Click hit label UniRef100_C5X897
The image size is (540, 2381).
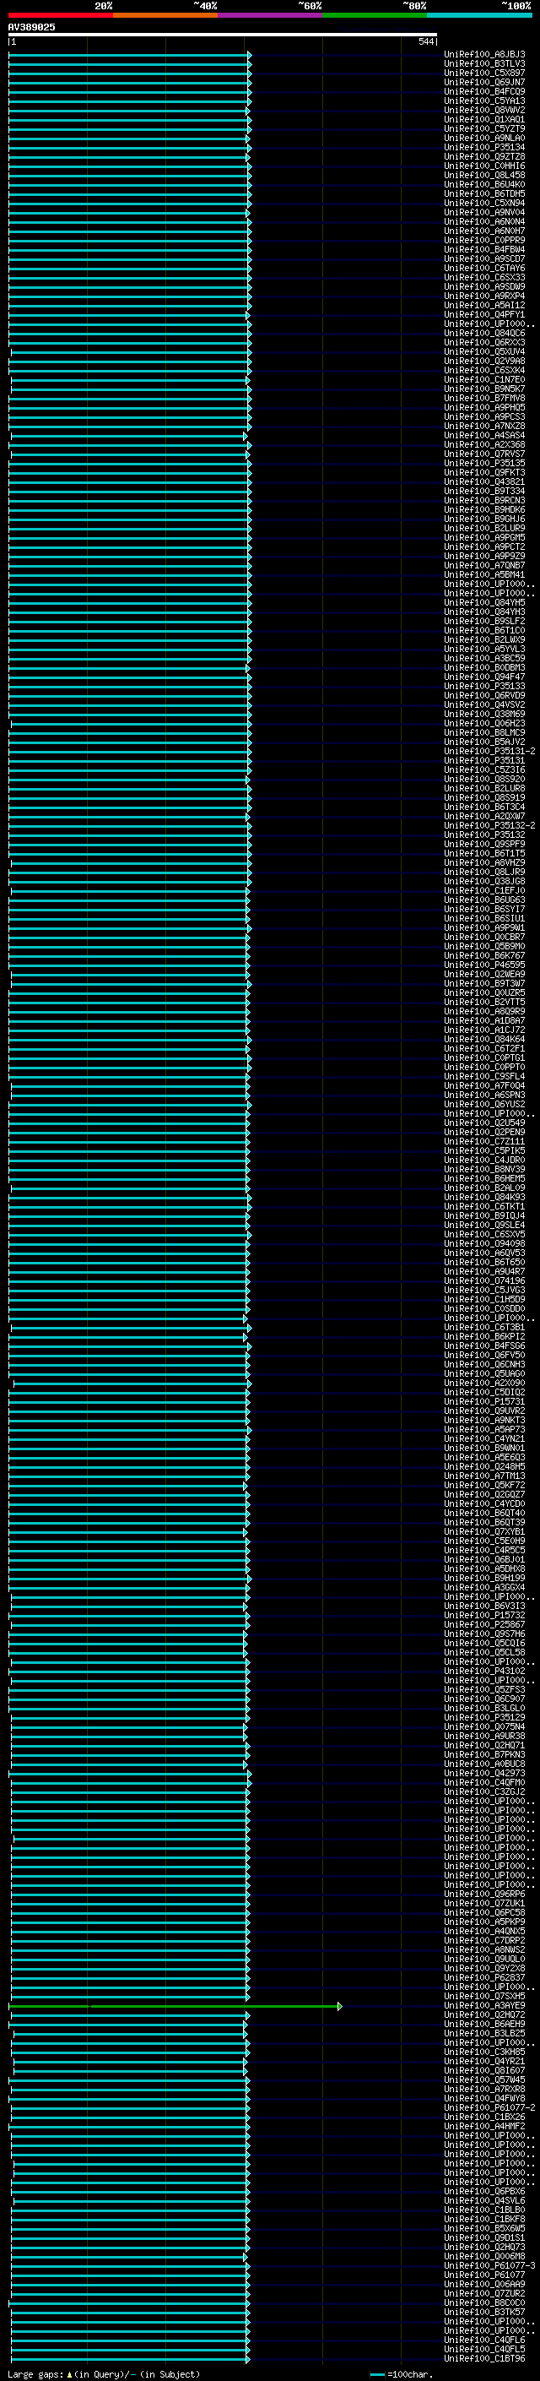point(483,73)
